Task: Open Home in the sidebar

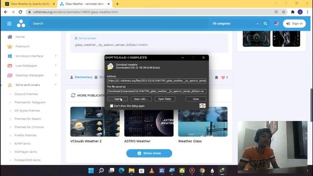Action: click(x=20, y=37)
